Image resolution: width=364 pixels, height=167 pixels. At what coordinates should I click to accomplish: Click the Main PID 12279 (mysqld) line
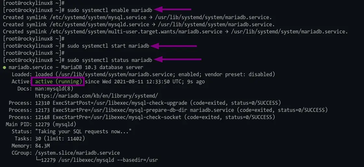coord(41,125)
